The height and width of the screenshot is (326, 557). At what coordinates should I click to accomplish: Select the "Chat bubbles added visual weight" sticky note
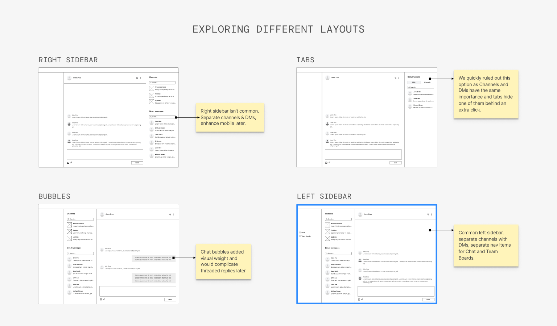point(223,262)
